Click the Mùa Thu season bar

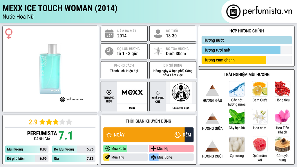(126, 157)
